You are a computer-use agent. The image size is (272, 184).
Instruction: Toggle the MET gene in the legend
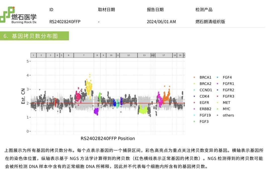[x=217, y=102]
